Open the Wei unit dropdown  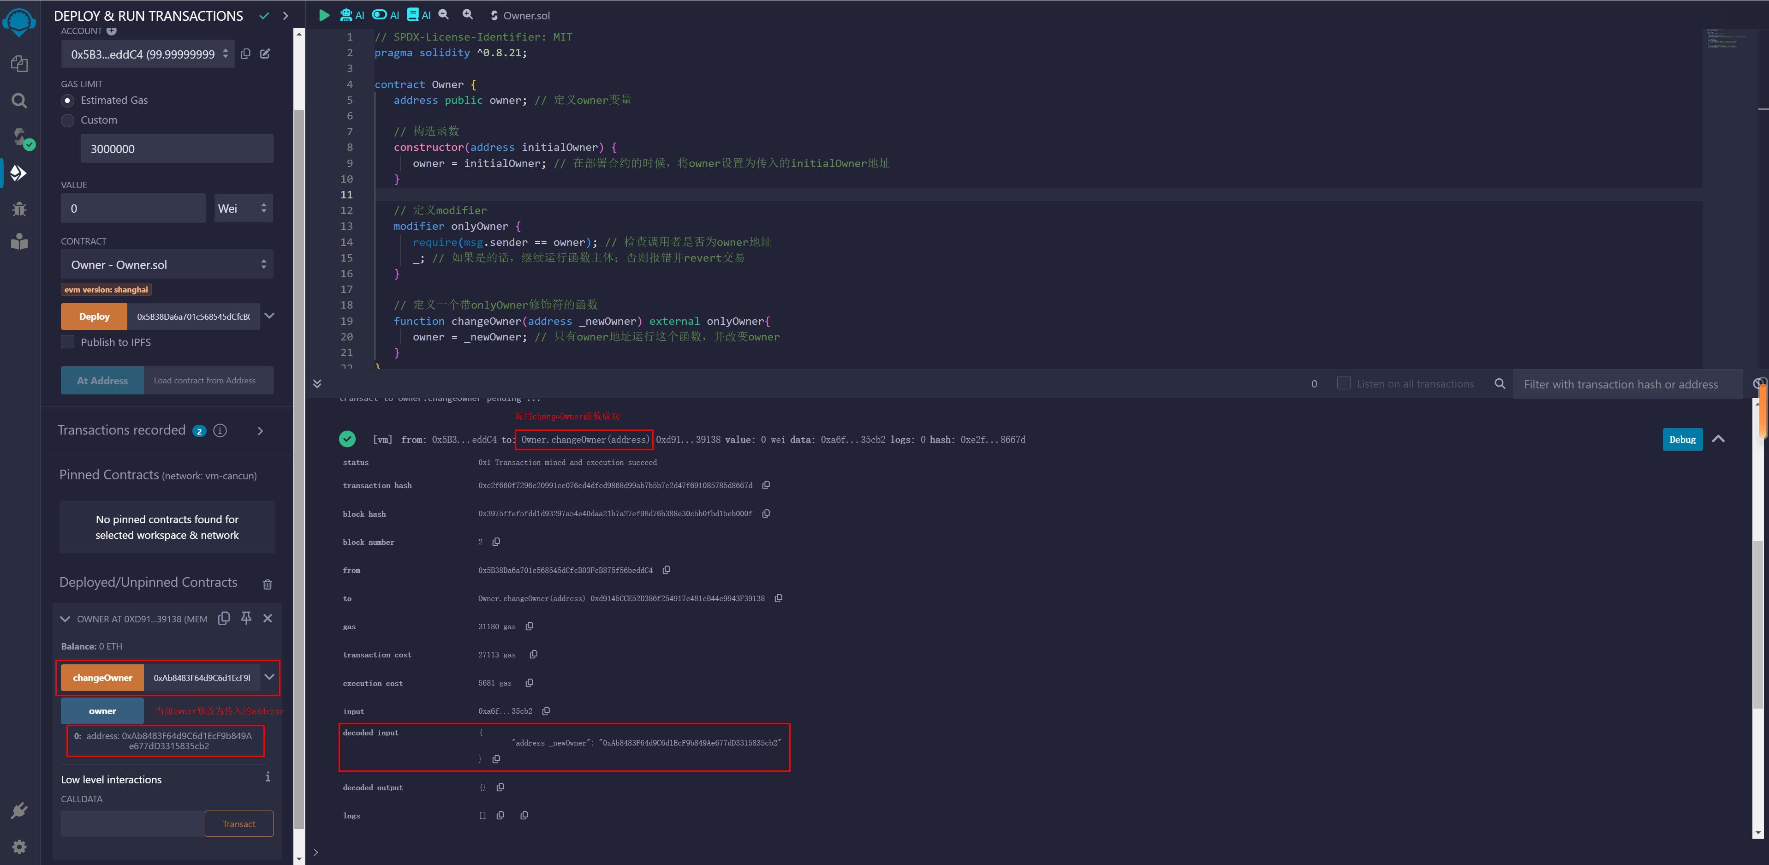pos(243,208)
